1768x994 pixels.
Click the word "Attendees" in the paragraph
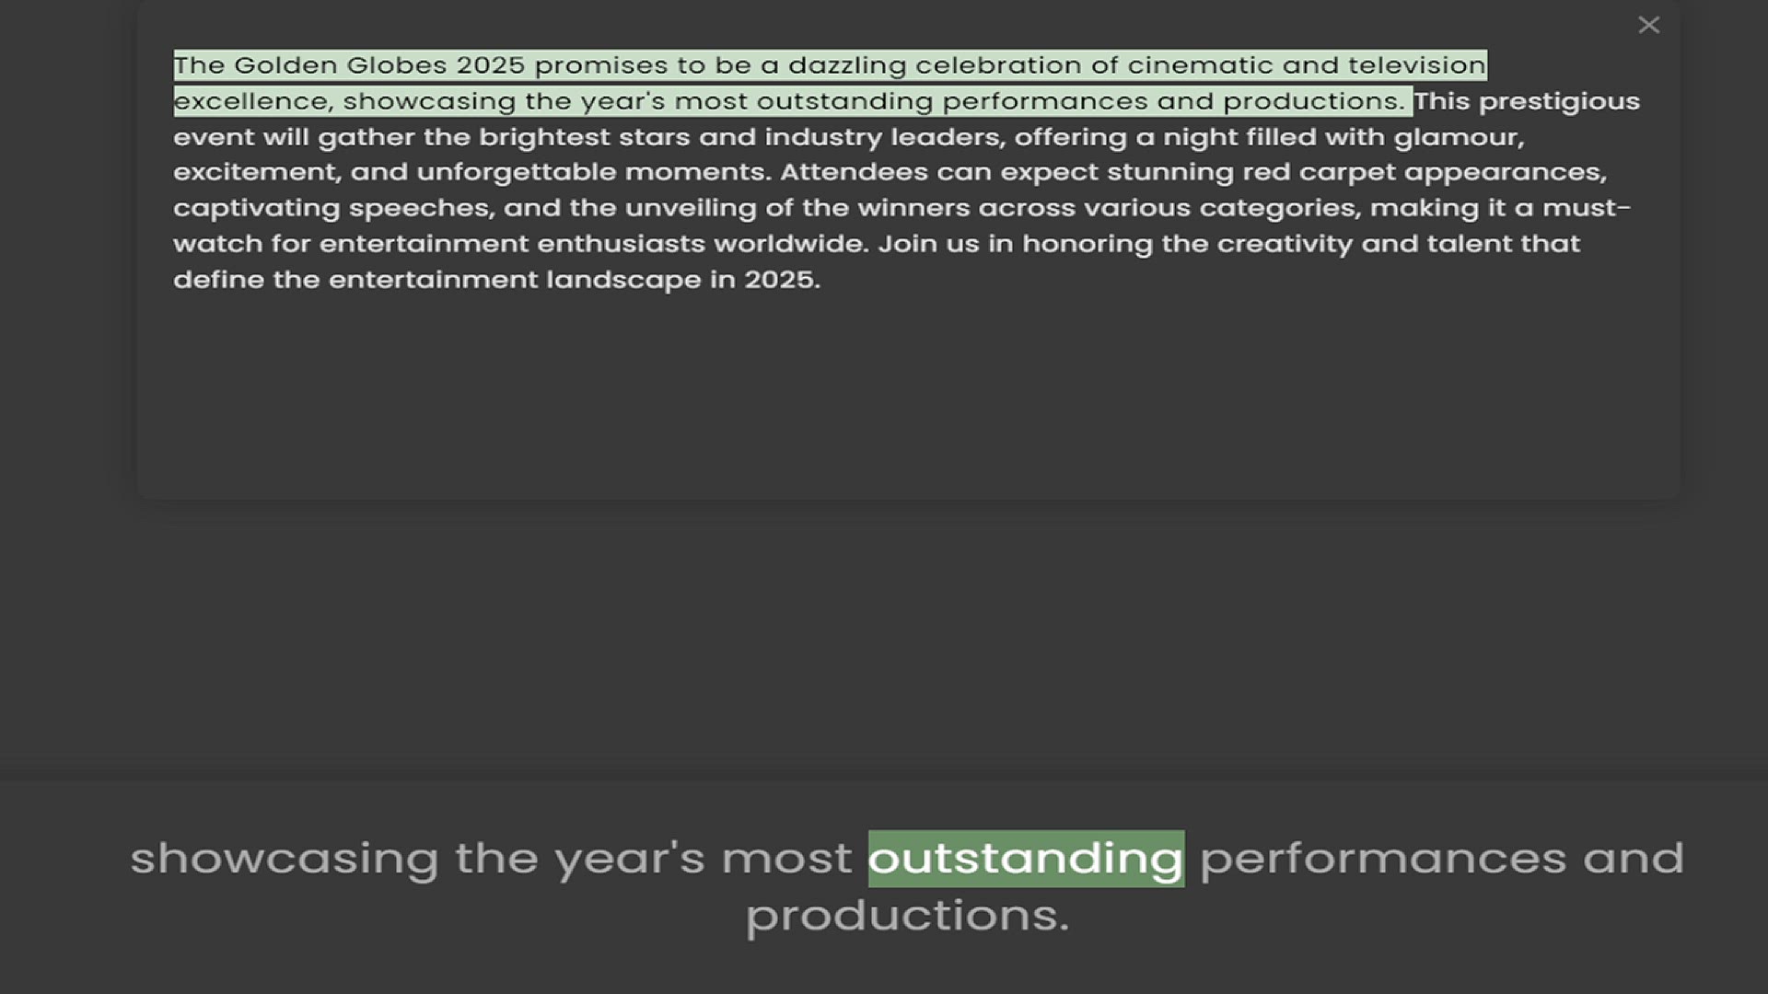tap(854, 172)
